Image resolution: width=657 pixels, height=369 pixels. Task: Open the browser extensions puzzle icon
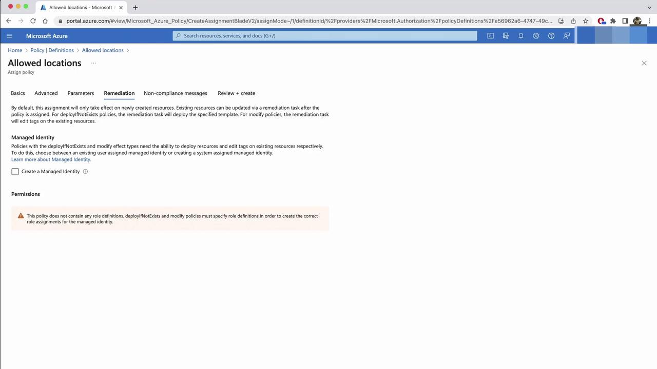pyautogui.click(x=613, y=21)
